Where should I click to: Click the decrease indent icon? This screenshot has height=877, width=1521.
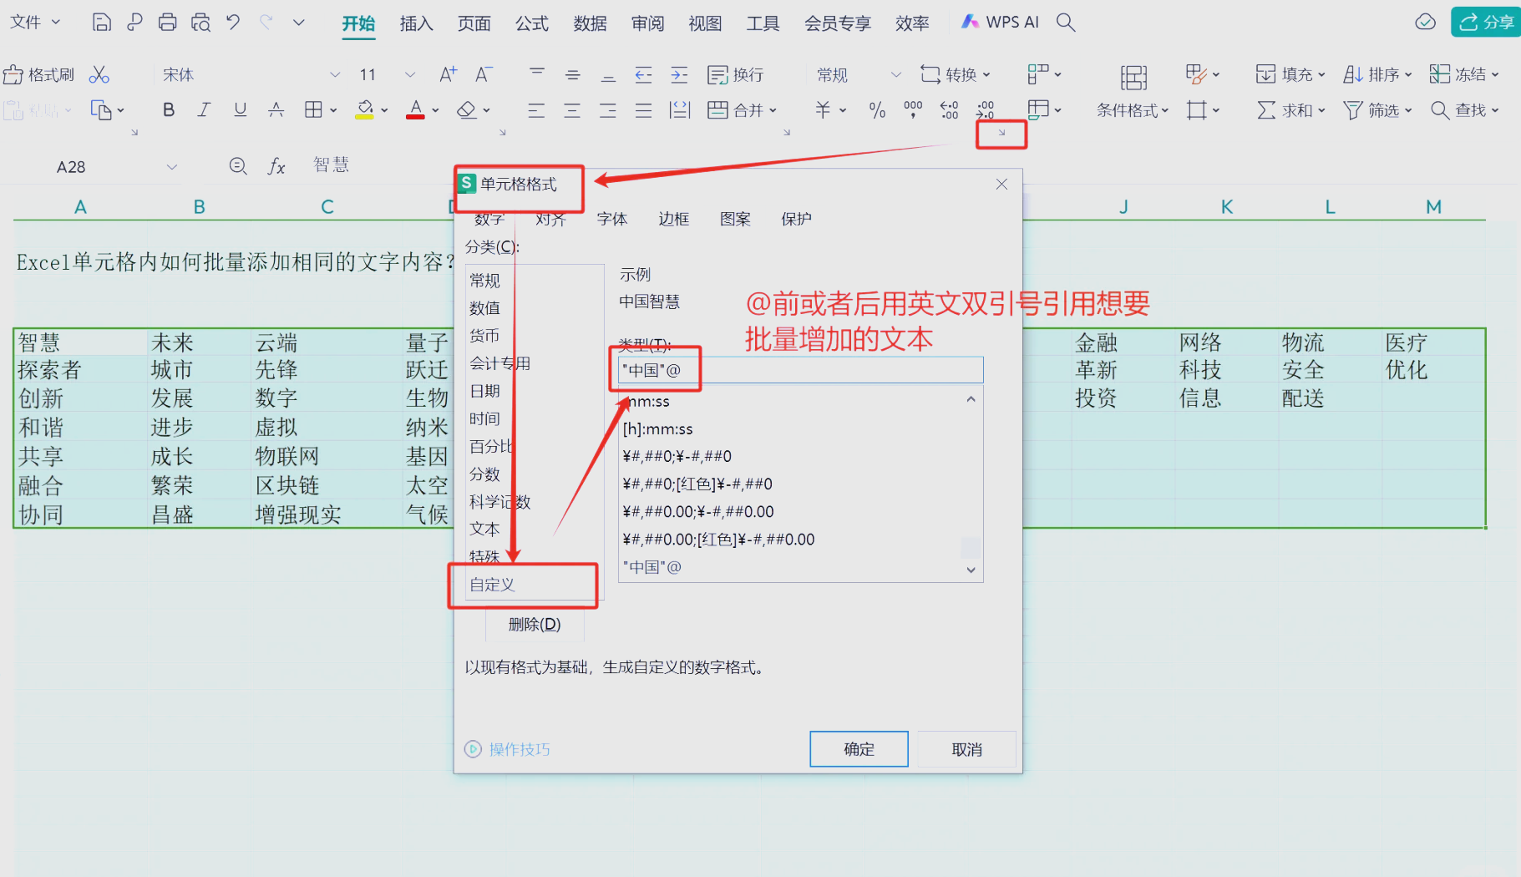tap(643, 74)
